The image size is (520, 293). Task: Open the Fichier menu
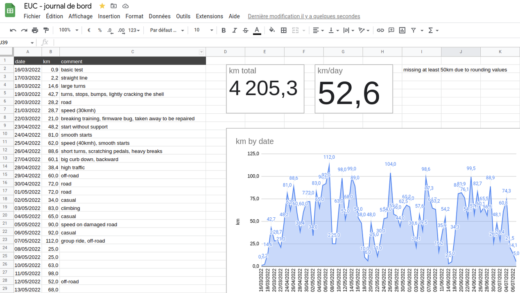click(x=32, y=16)
